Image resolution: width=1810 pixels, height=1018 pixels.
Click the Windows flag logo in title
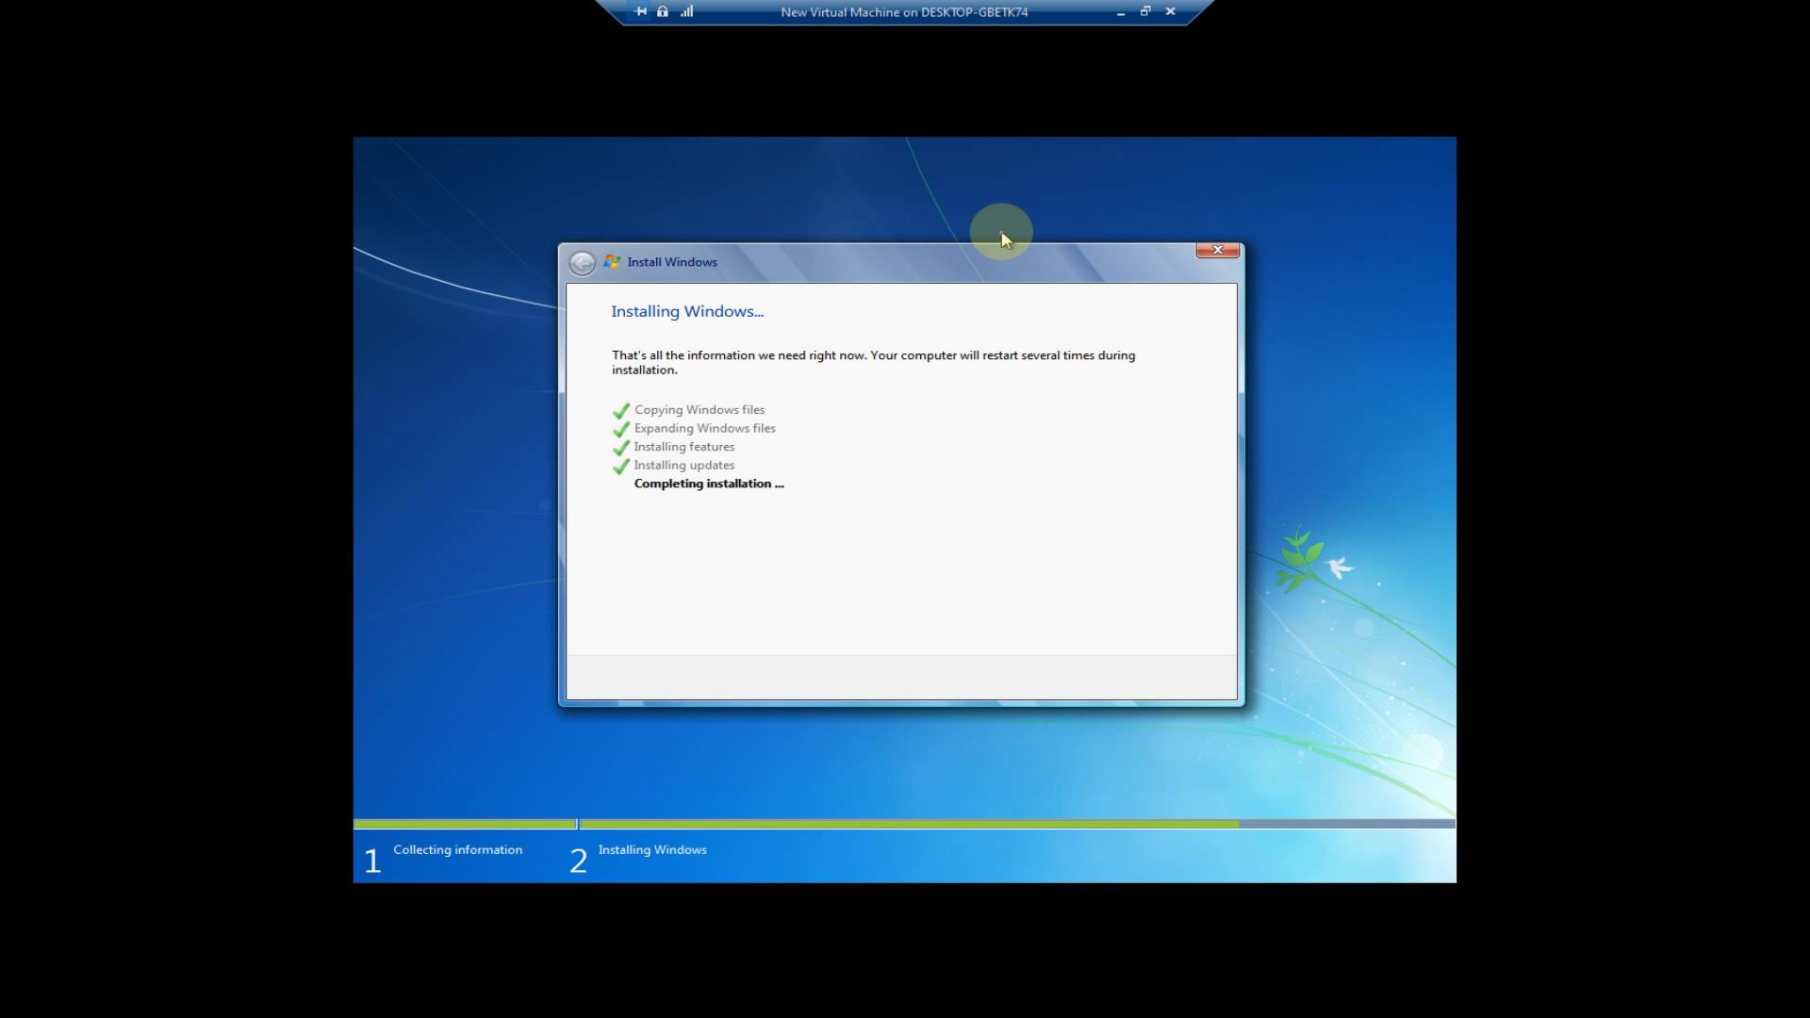[x=613, y=262]
